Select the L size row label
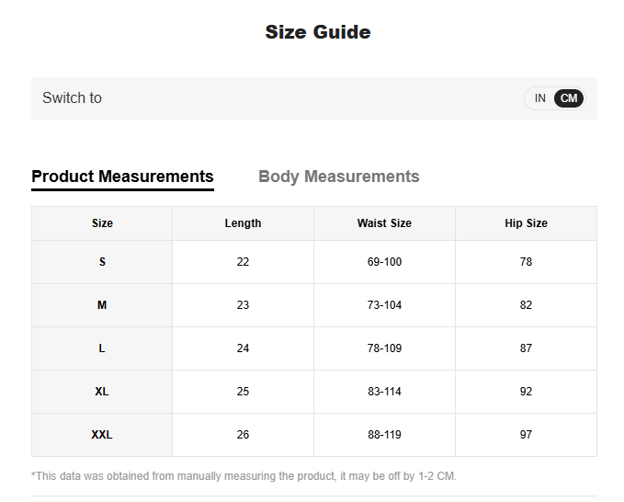 102,348
